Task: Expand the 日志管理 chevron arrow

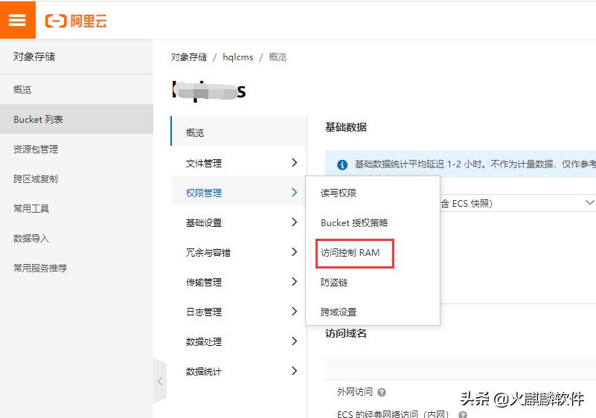Action: [294, 311]
